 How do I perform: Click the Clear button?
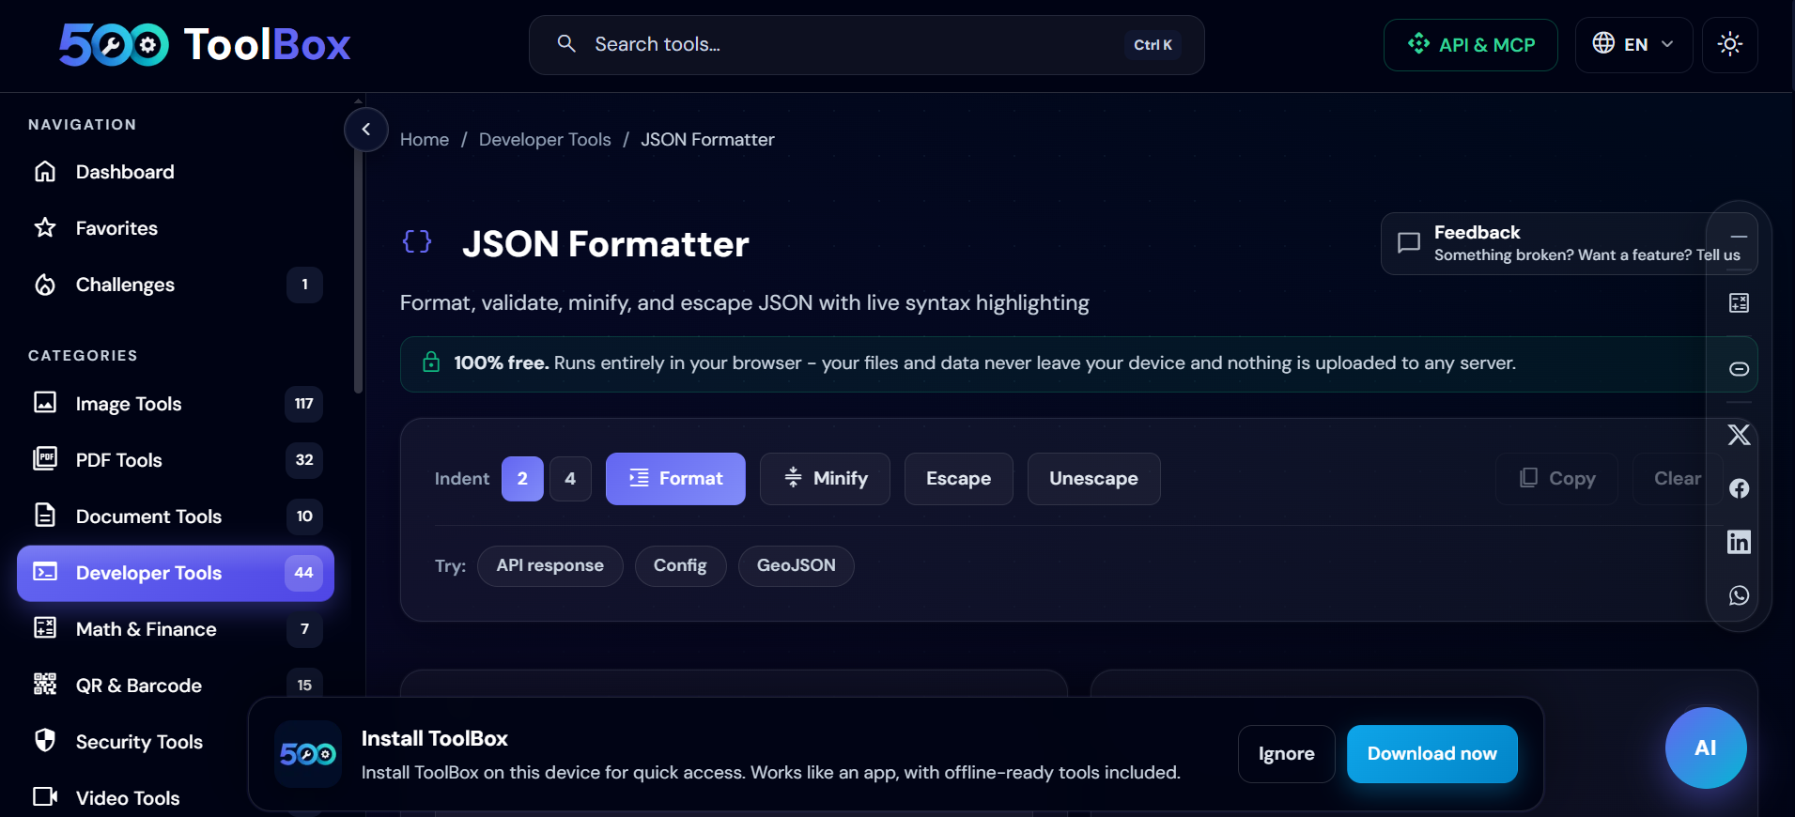1678,479
